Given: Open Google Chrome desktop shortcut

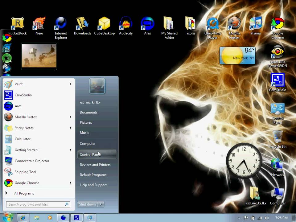Looking at the screenshot, I should [x=277, y=28].
